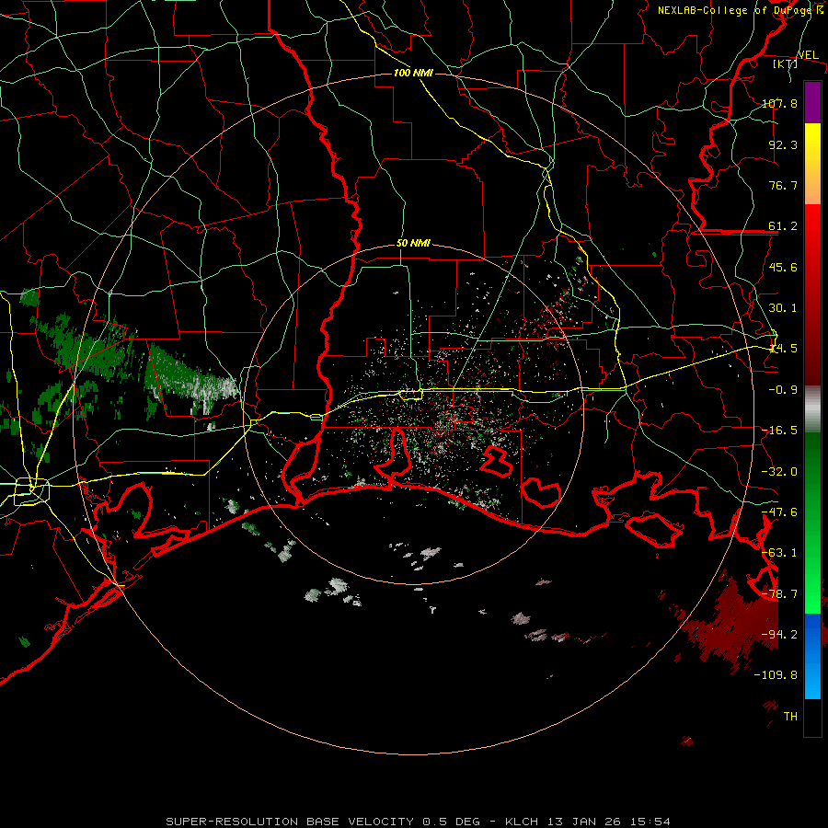Pick the gray segment of the color bar

pyautogui.click(x=812, y=409)
